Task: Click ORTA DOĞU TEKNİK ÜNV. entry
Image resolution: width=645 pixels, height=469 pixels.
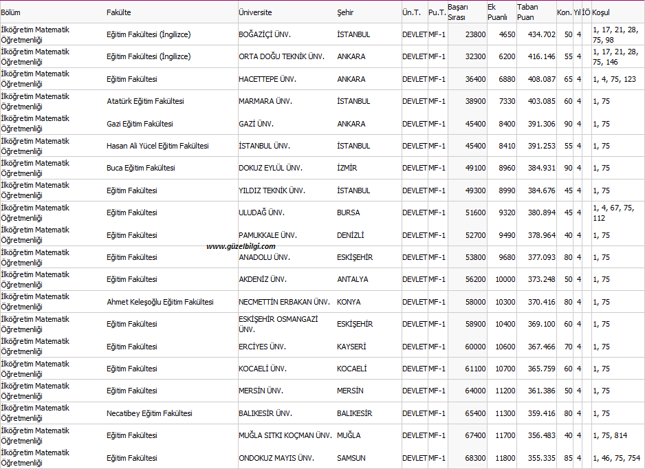Action: click(281, 56)
